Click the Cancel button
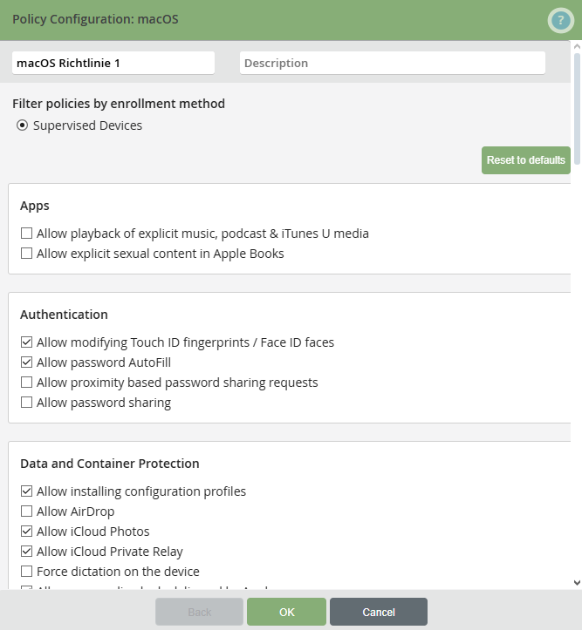 378,612
